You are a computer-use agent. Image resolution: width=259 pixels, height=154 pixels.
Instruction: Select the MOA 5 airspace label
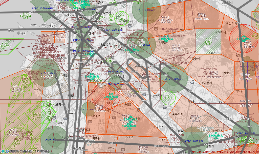pyautogui.click(x=166, y=20)
